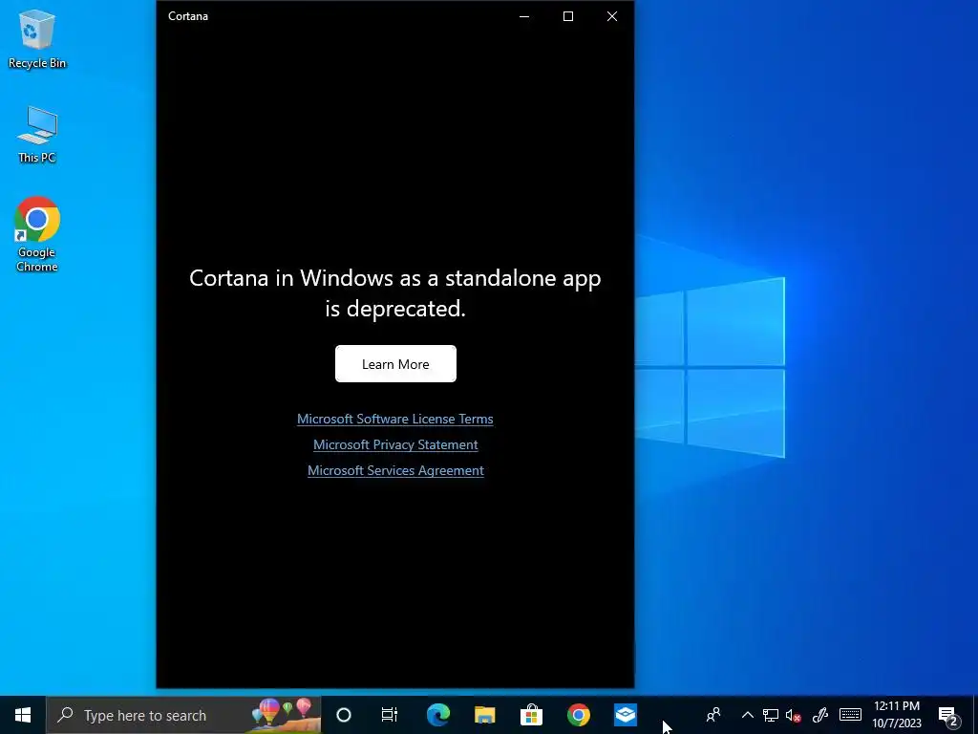Open Task View from the taskbar
This screenshot has width=978, height=734.
(390, 715)
